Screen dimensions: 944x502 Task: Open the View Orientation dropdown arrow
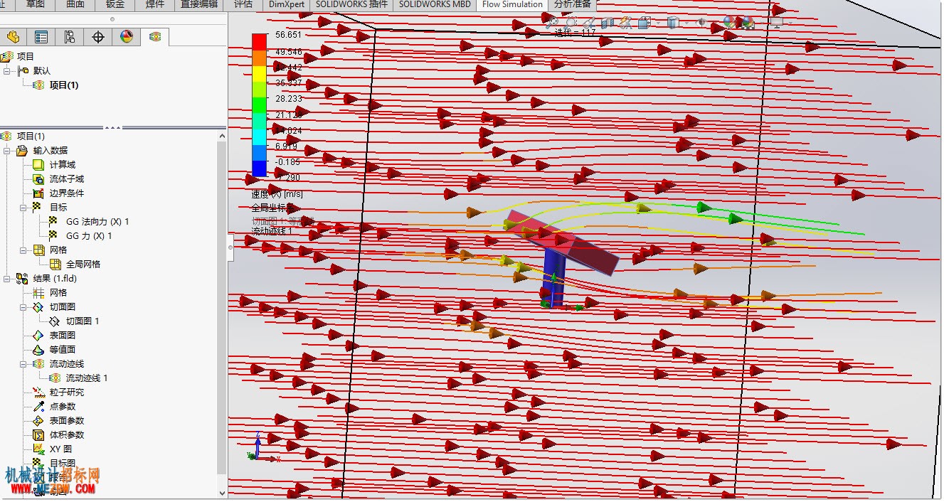pos(658,23)
